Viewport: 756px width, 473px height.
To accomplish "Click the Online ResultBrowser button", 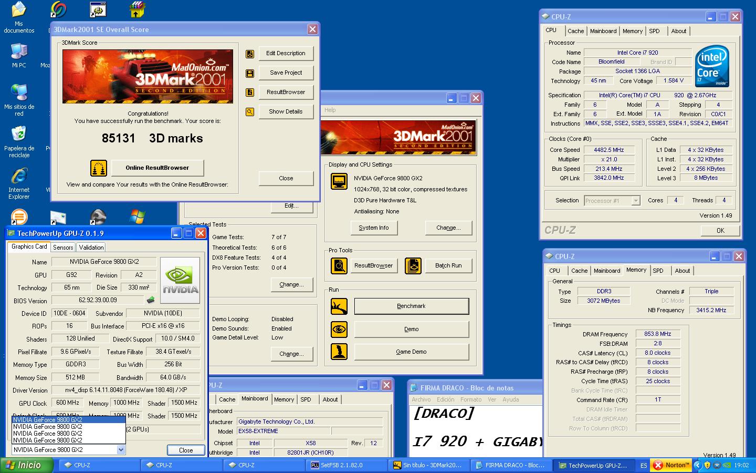I will pyautogui.click(x=157, y=168).
